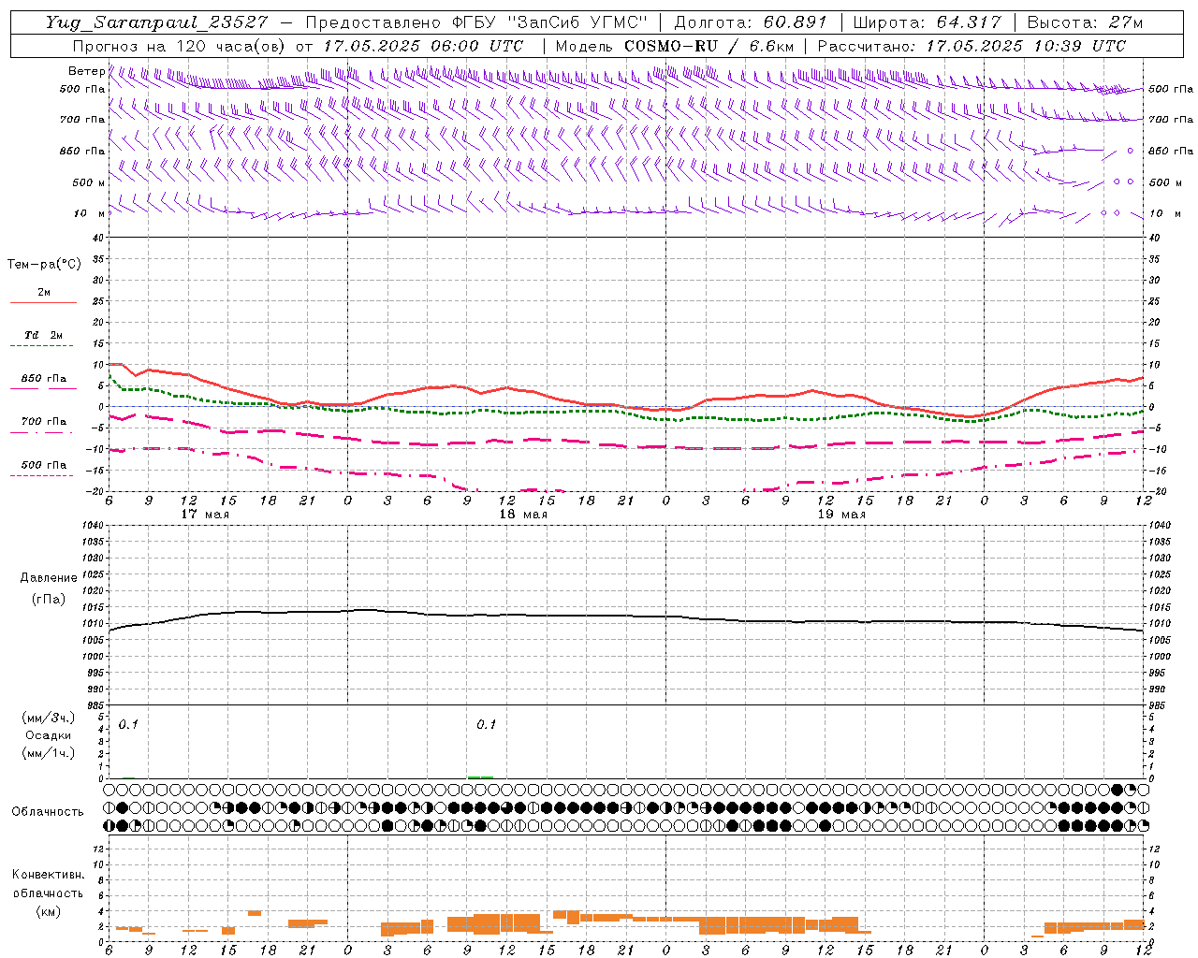This screenshot has width=1198, height=958.
Task: Select the 'Долгота: 60.891' header value
Action: point(752,22)
